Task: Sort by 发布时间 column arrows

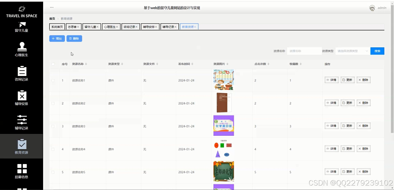Action: [x=192, y=64]
